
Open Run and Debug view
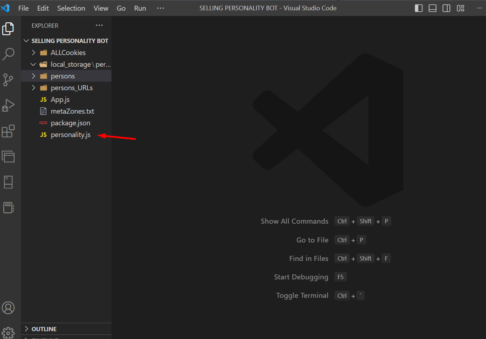[x=9, y=105]
